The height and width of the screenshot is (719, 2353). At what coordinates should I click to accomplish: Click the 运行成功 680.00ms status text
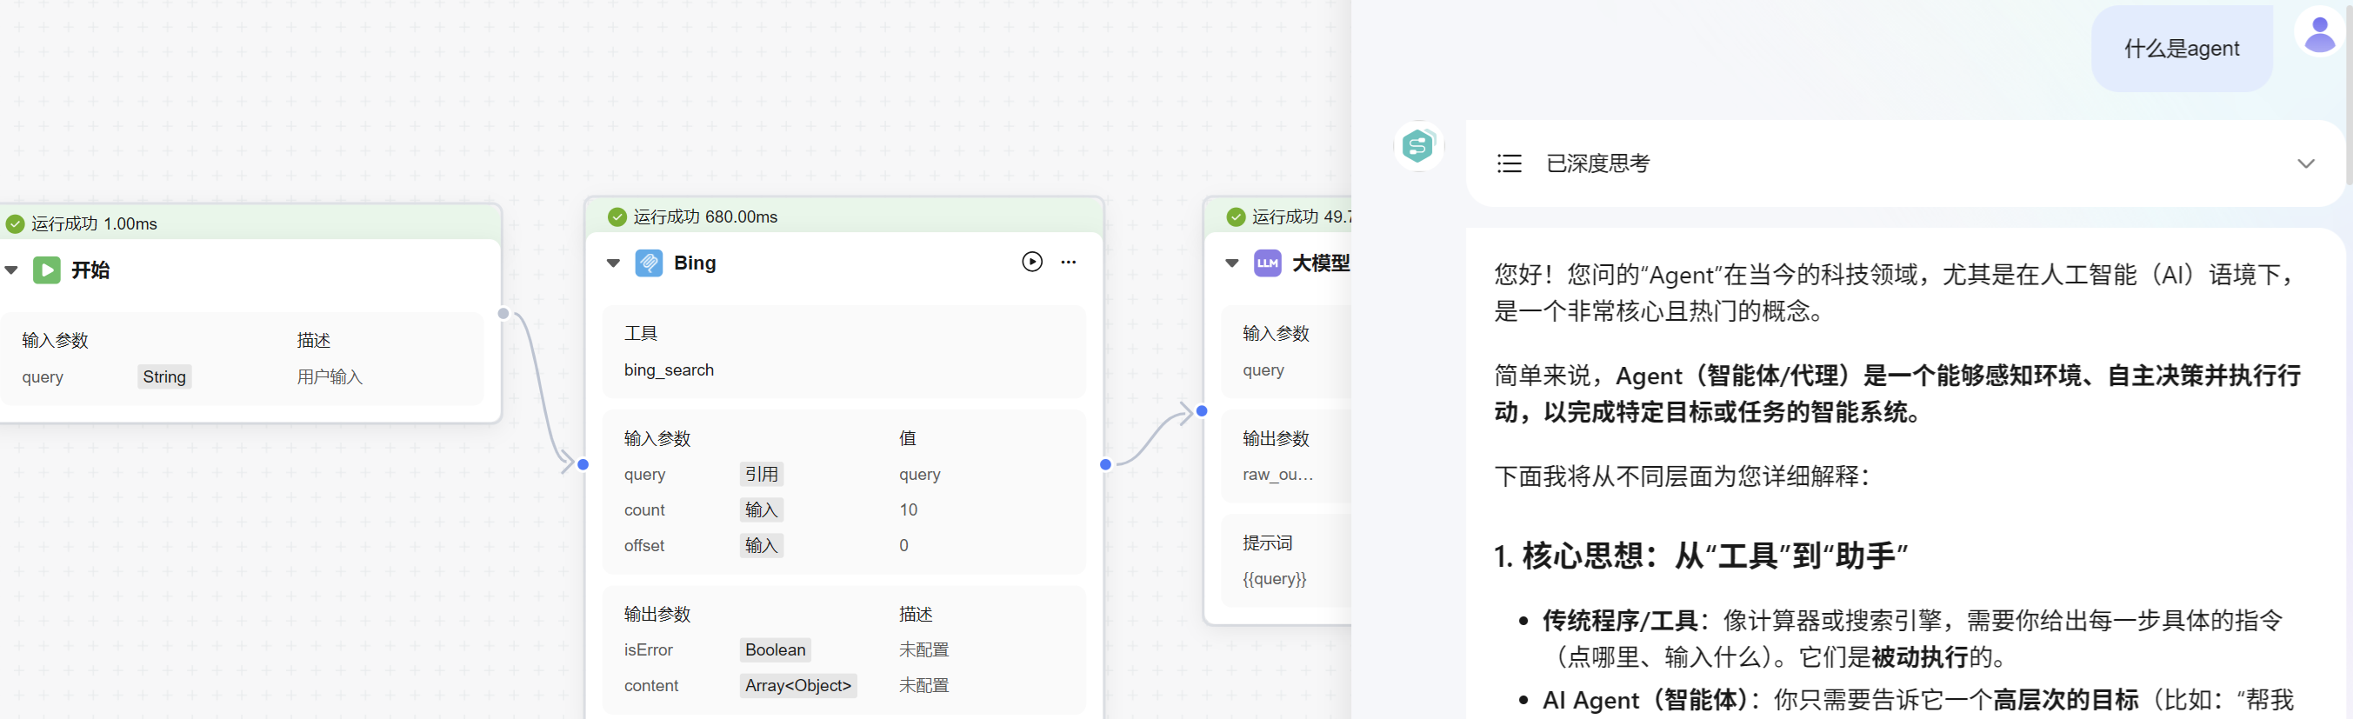pyautogui.click(x=705, y=216)
